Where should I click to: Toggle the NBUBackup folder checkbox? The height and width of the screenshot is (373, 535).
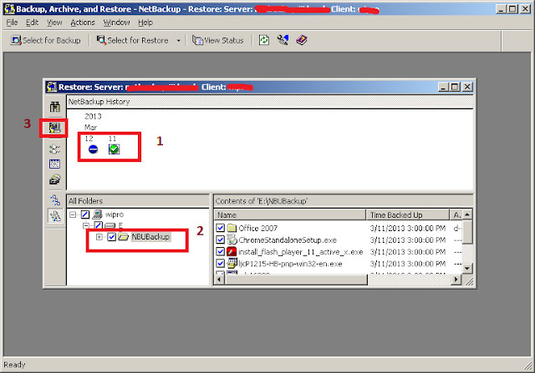click(111, 237)
